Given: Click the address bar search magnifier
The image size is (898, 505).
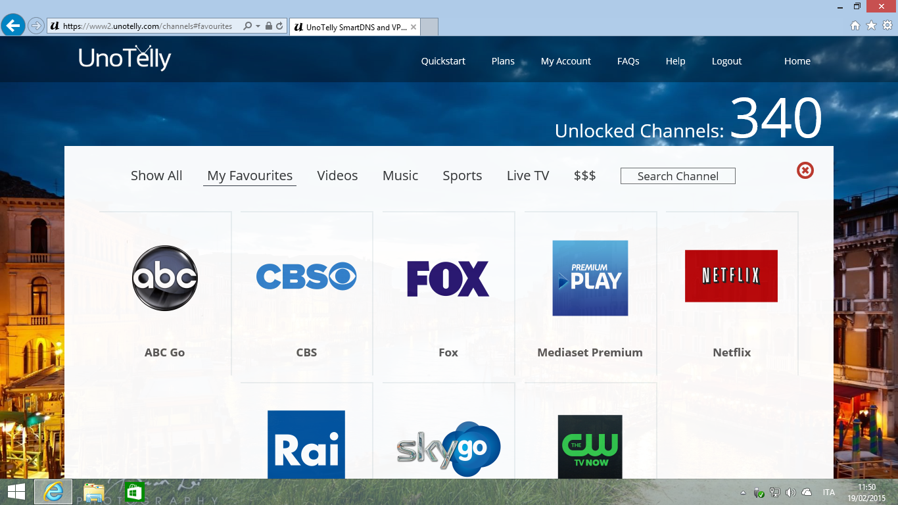Looking at the screenshot, I should coord(248,26).
